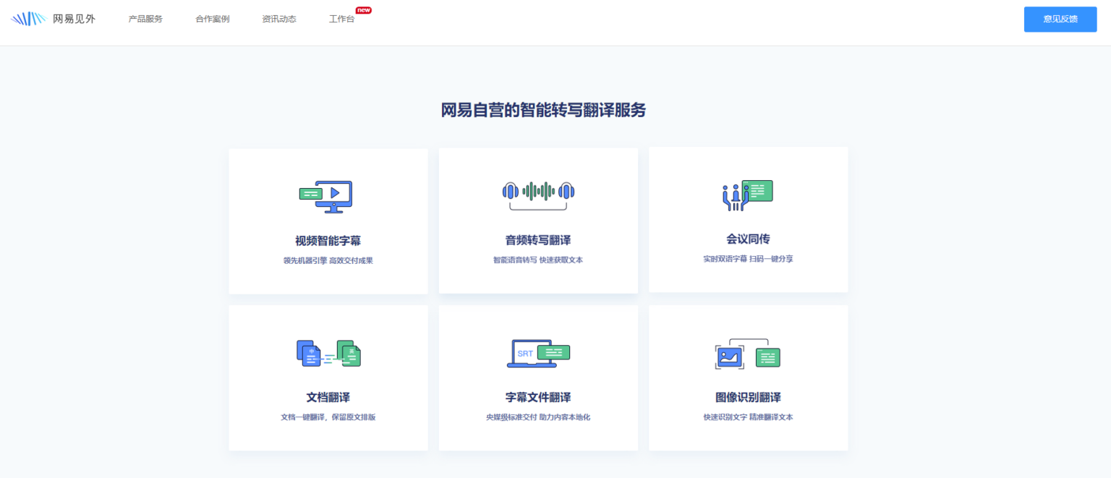Select the 音频转写翻译 audio waveform icon
Screen dimensions: 1111x478
pos(538,194)
